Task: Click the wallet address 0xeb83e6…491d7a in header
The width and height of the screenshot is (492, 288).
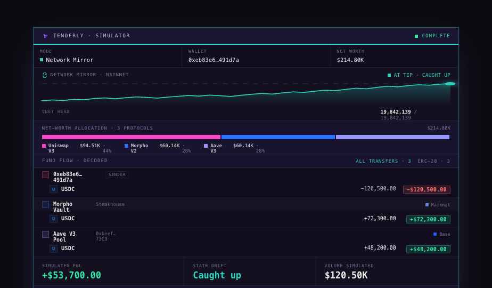Action: click(x=214, y=60)
